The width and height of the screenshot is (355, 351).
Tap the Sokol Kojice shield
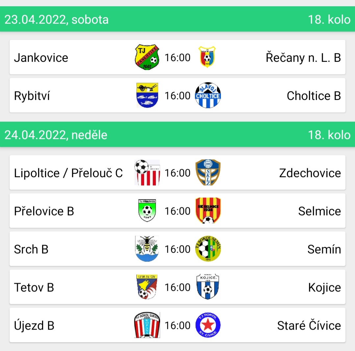point(208,287)
